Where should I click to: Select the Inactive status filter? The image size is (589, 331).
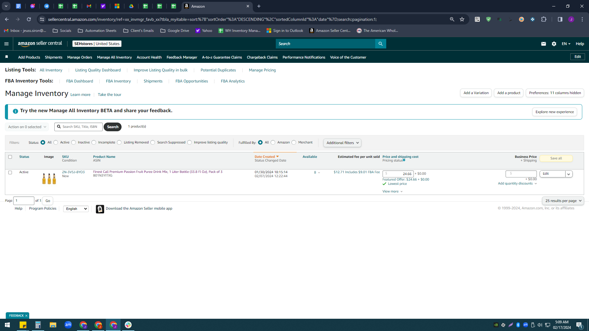point(74,143)
